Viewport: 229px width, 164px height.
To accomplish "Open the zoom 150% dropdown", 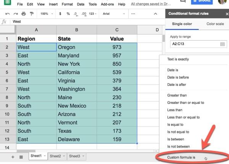I will [x=47, y=14].
